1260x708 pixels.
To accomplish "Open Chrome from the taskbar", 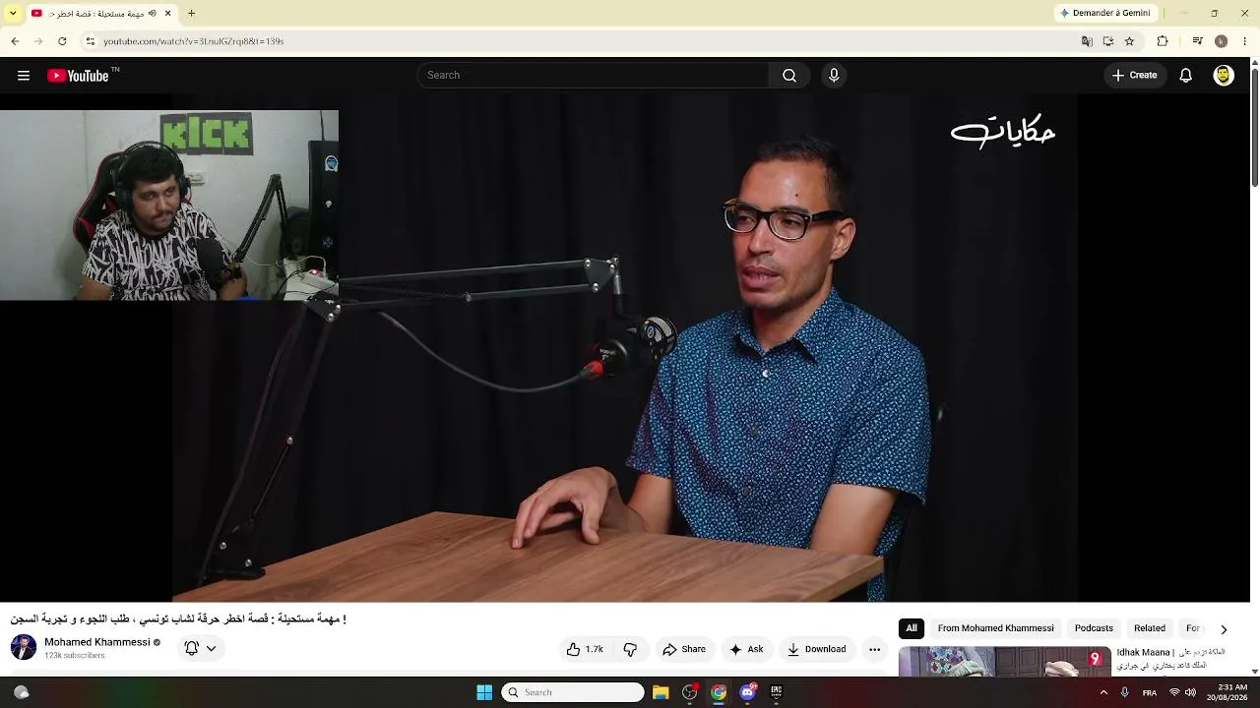I will 719,692.
